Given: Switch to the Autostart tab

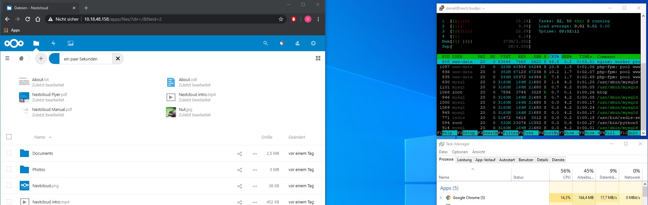Looking at the screenshot, I should (x=507, y=160).
